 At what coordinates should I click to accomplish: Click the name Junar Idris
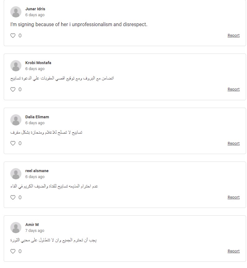click(35, 9)
